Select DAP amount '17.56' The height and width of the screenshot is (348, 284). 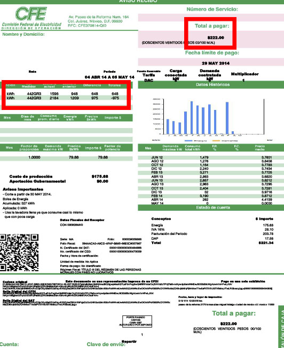tap(270, 239)
